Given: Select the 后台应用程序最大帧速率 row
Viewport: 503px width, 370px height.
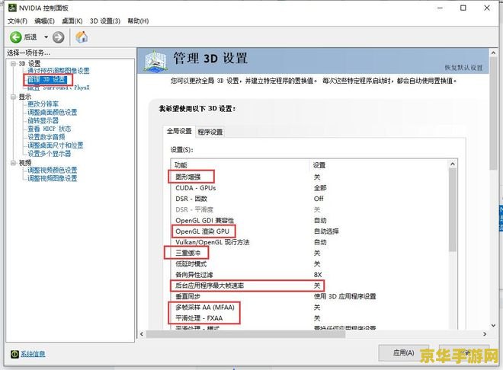Looking at the screenshot, I should coord(309,285).
